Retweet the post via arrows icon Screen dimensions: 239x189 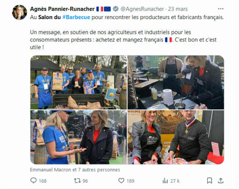[x=77, y=181]
